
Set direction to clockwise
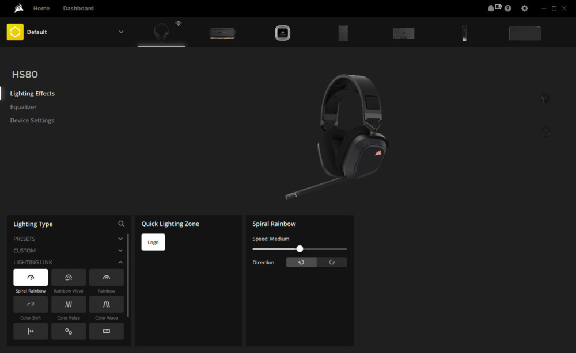[x=332, y=263]
